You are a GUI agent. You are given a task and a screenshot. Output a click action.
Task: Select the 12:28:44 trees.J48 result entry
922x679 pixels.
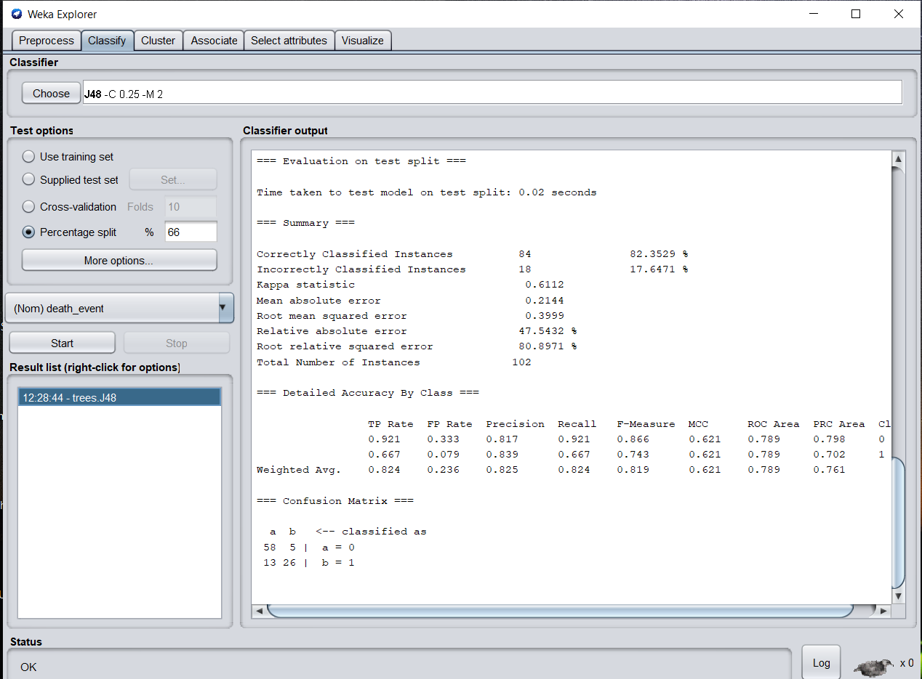(x=120, y=397)
